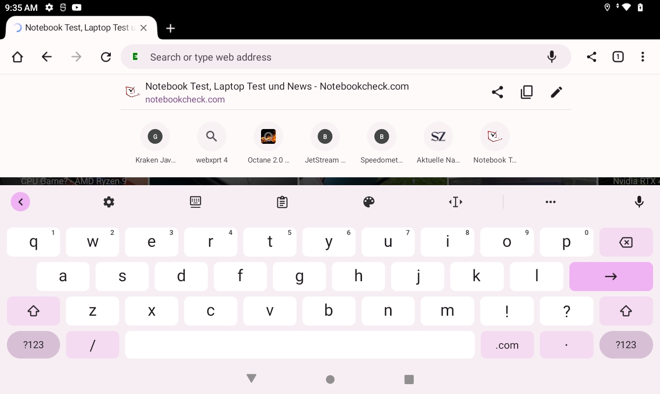The height and width of the screenshot is (394, 660).
Task: Open the keyboard theme palette icon
Action: [369, 202]
